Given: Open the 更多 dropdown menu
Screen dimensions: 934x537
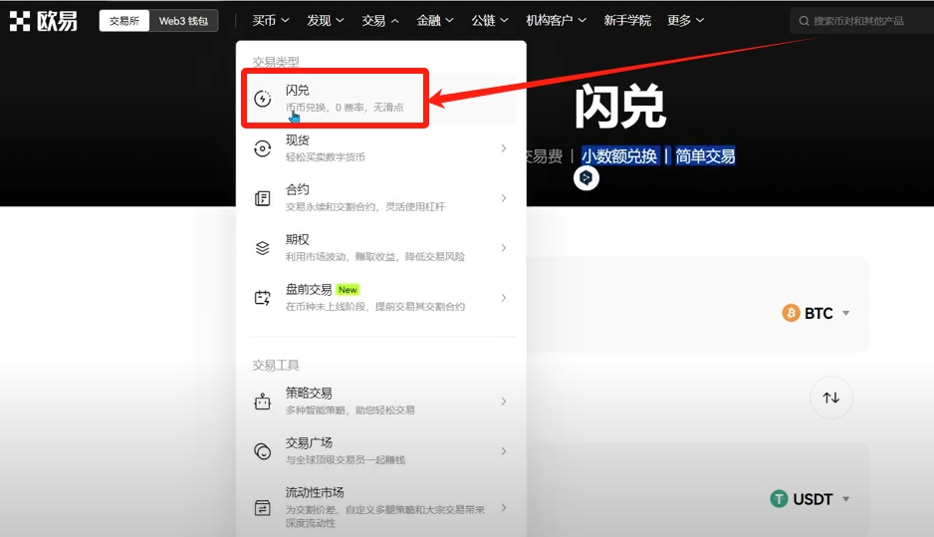Looking at the screenshot, I should [686, 21].
